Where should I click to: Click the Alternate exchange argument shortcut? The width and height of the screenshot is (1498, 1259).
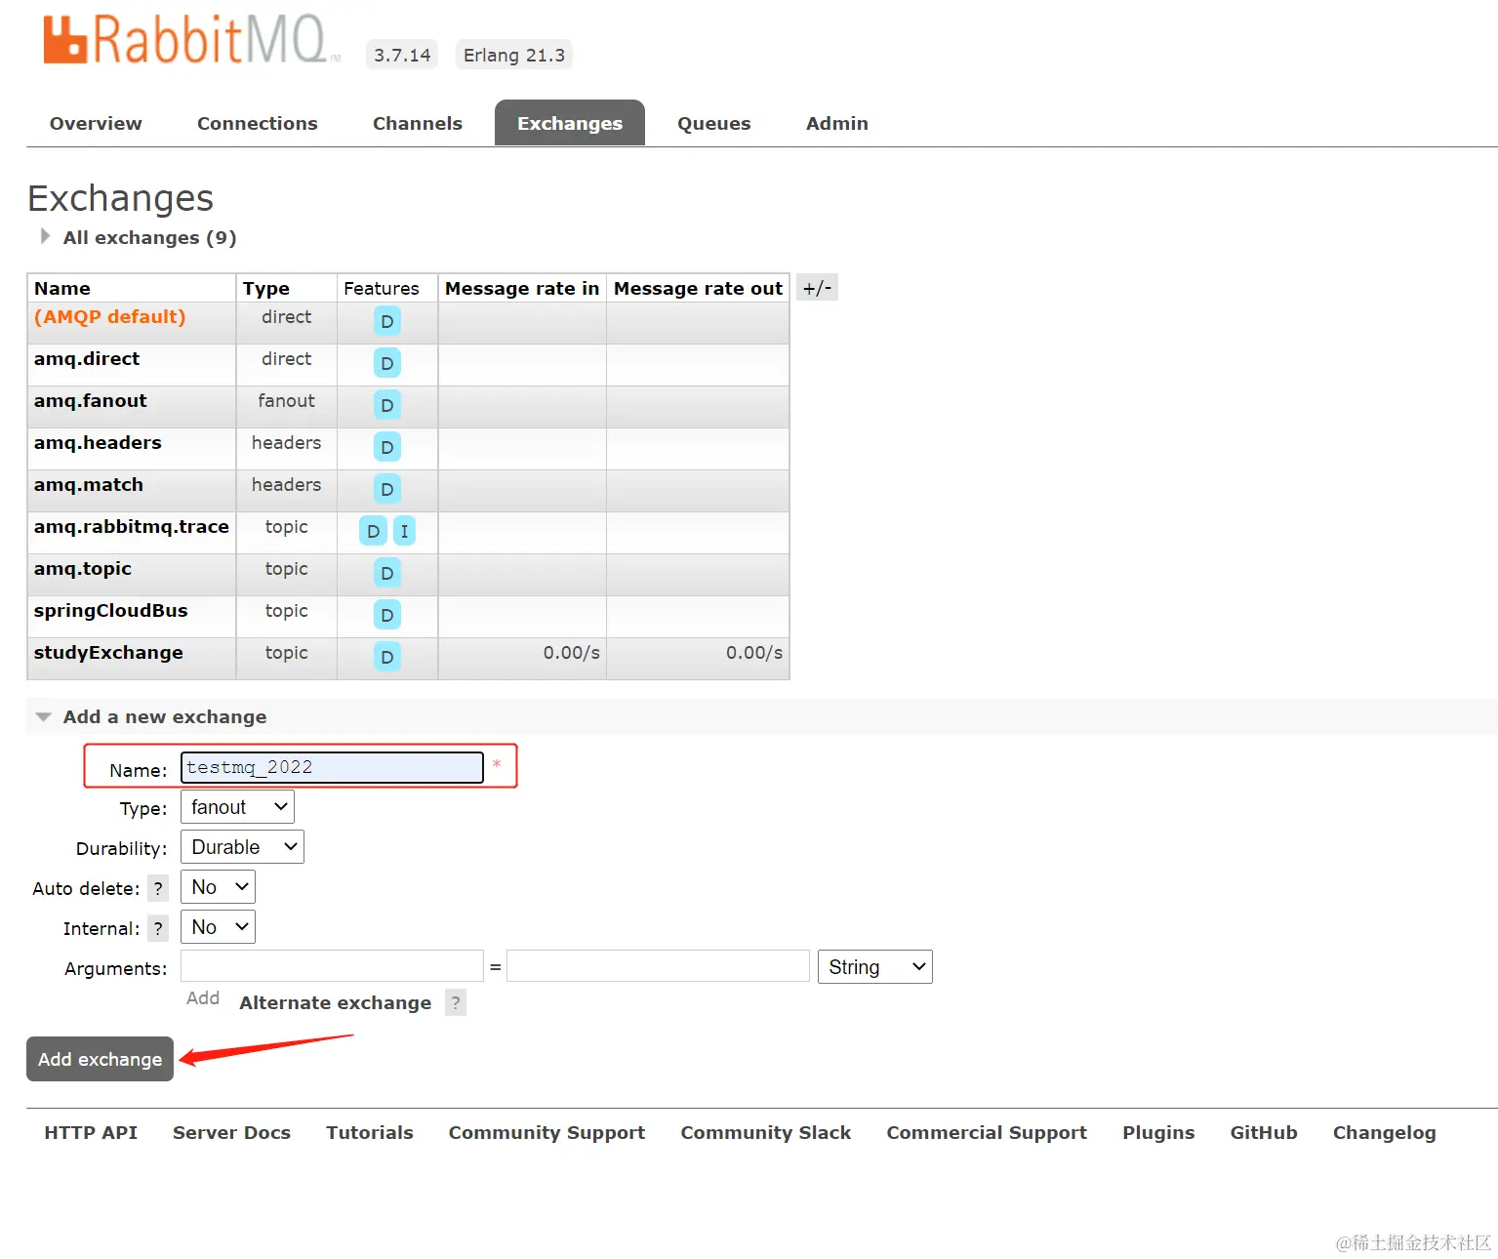coord(335,1002)
